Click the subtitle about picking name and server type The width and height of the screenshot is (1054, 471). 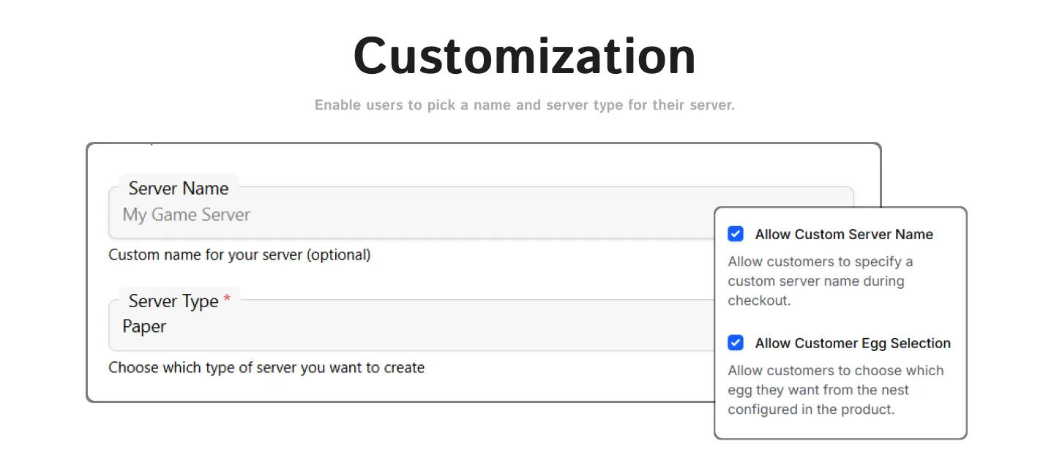coord(524,105)
